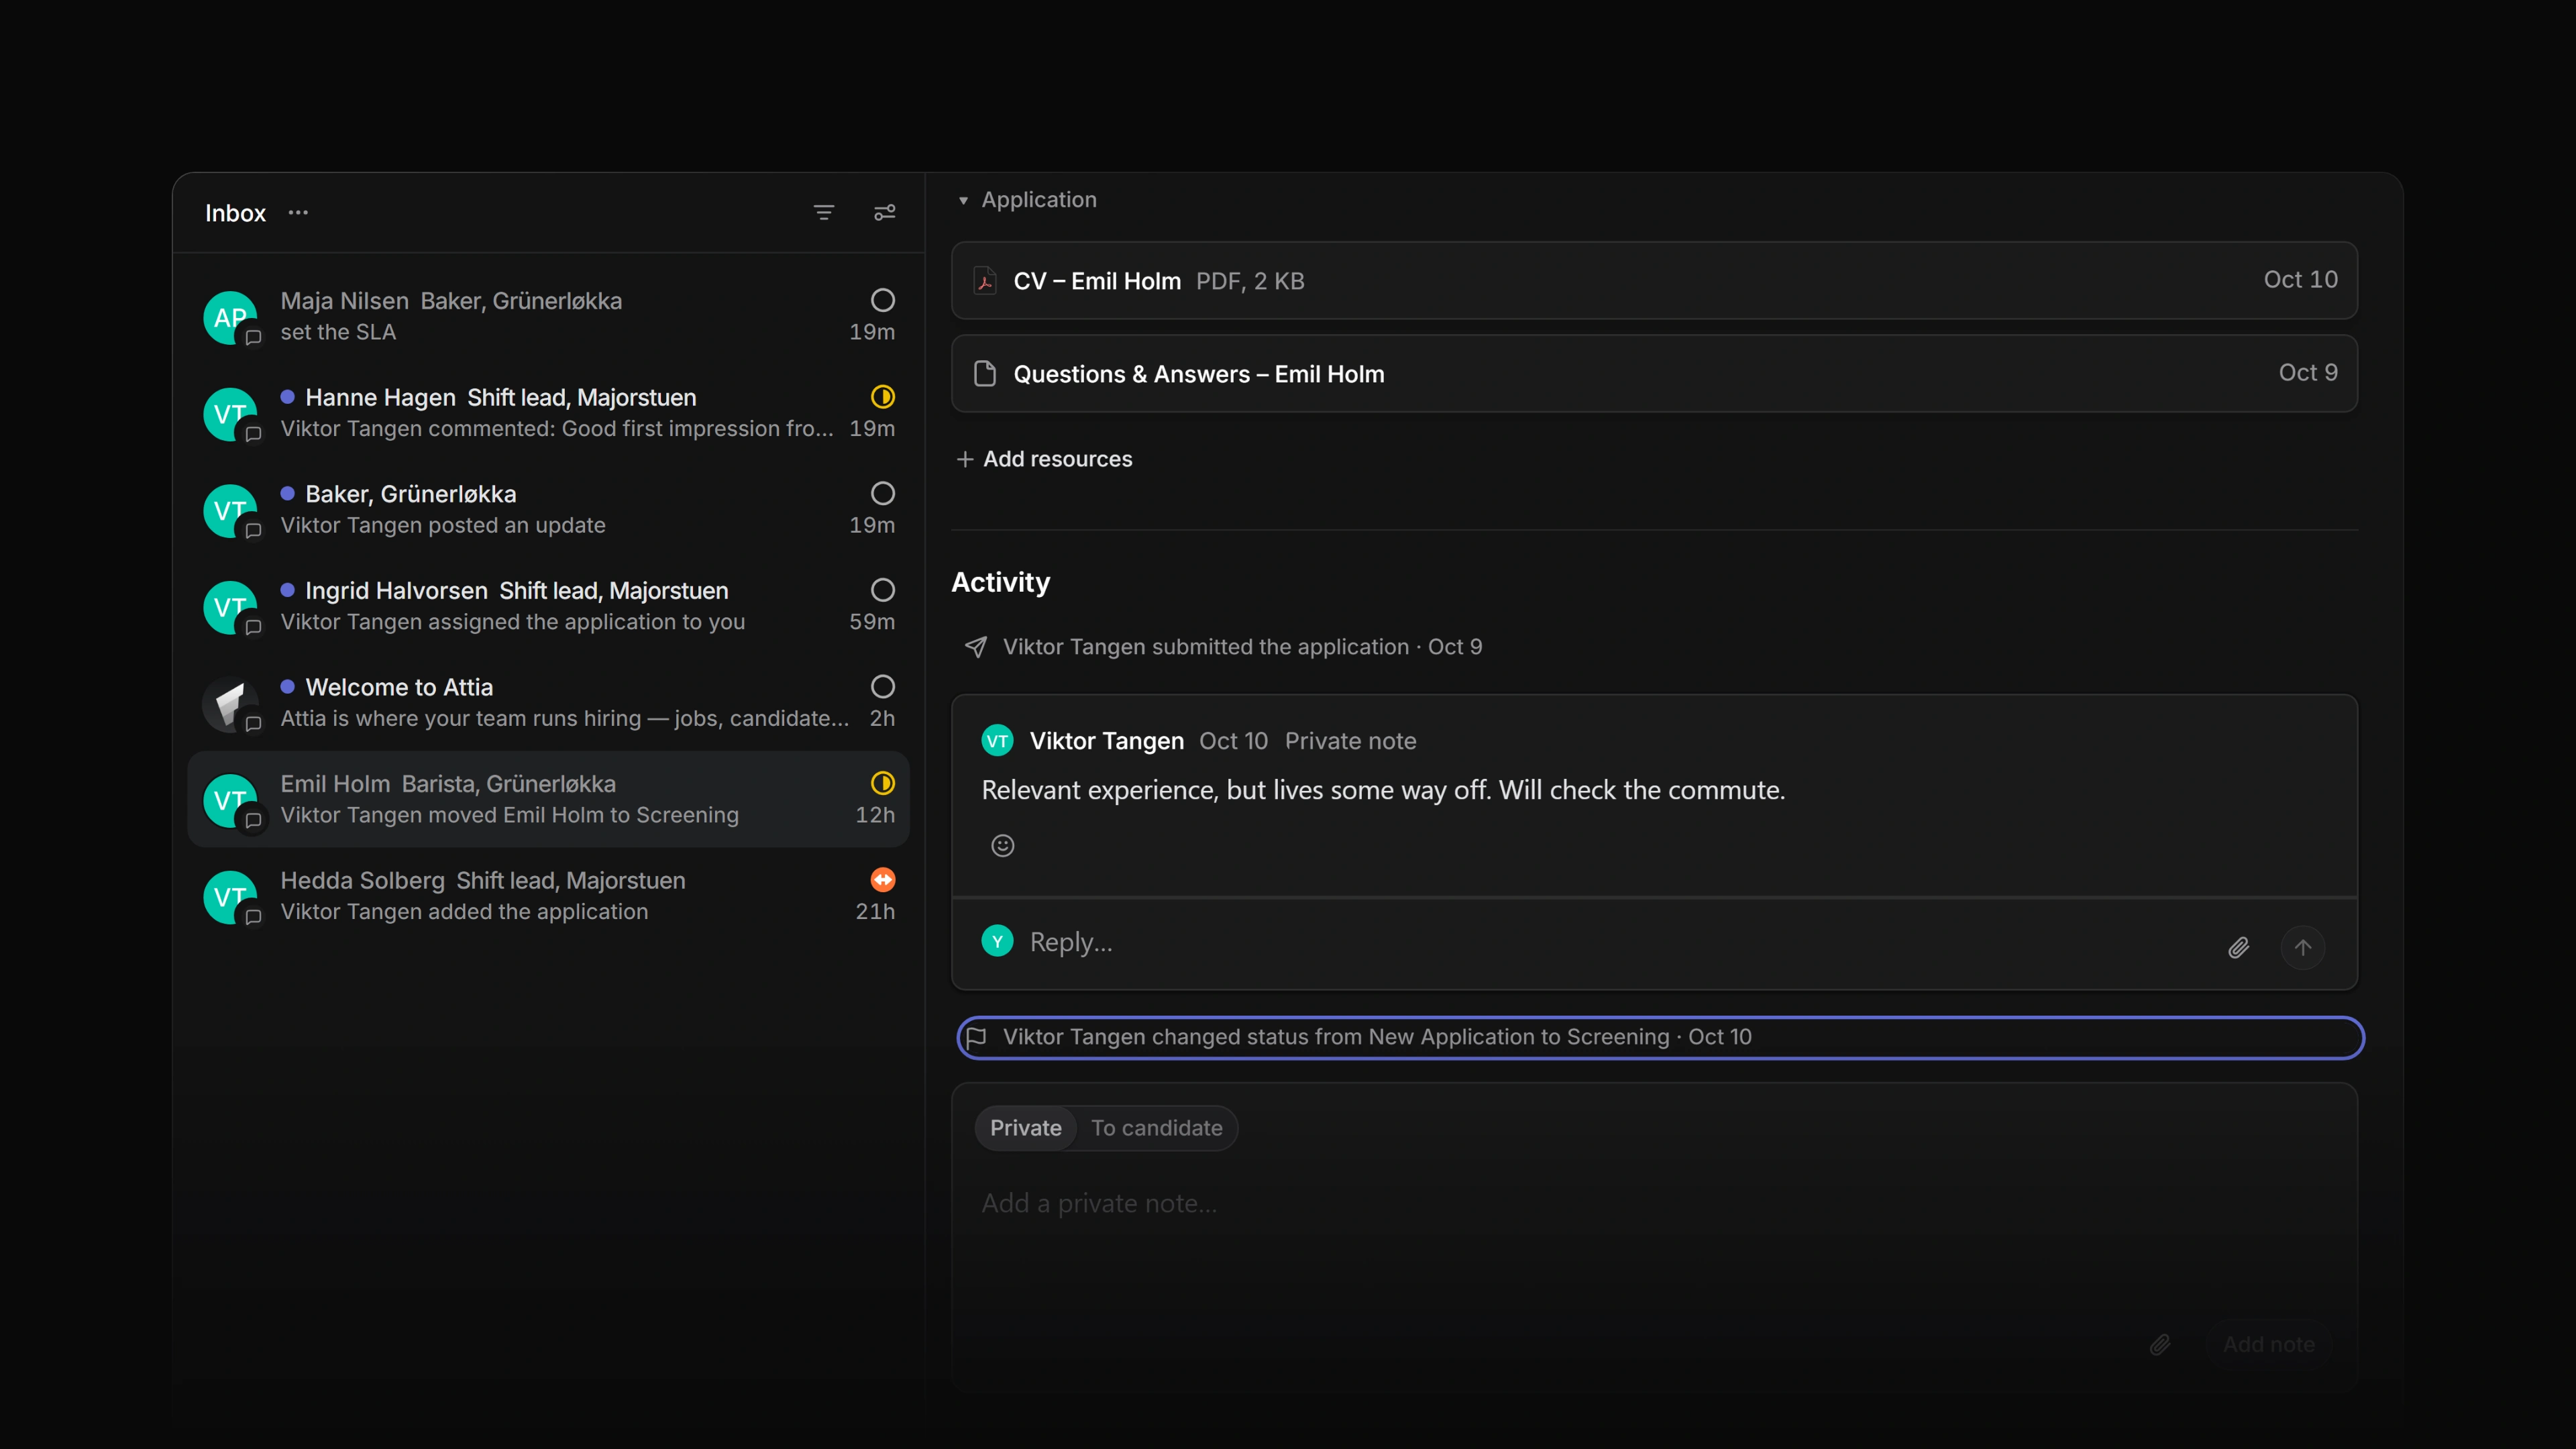Toggle the status circle on Ingrid Halvorsen row
The image size is (2576, 1449).
pos(883,590)
